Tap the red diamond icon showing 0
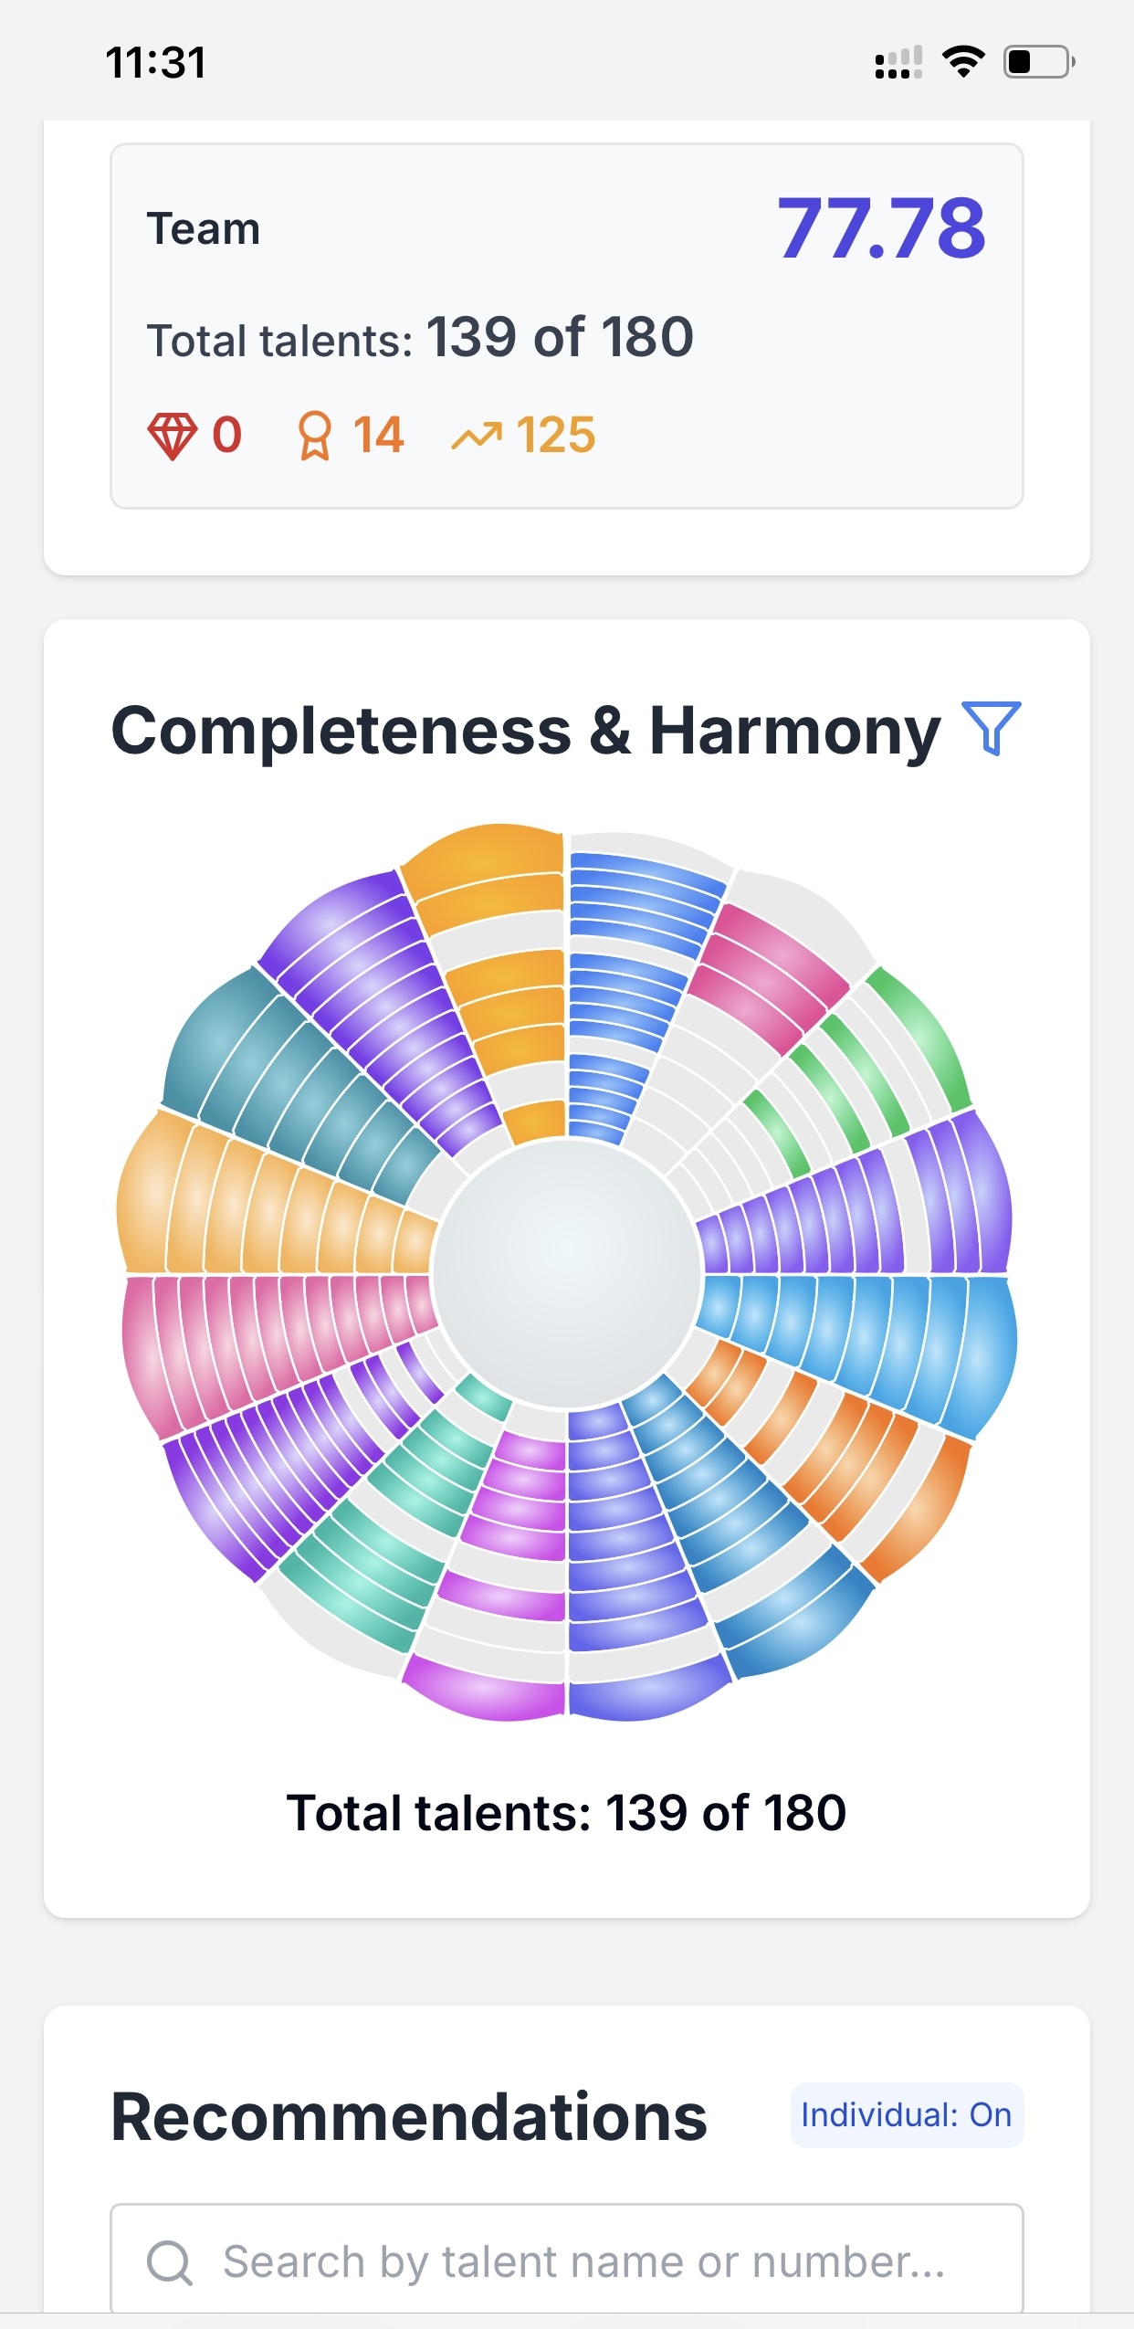Image resolution: width=1134 pixels, height=2329 pixels. [173, 436]
